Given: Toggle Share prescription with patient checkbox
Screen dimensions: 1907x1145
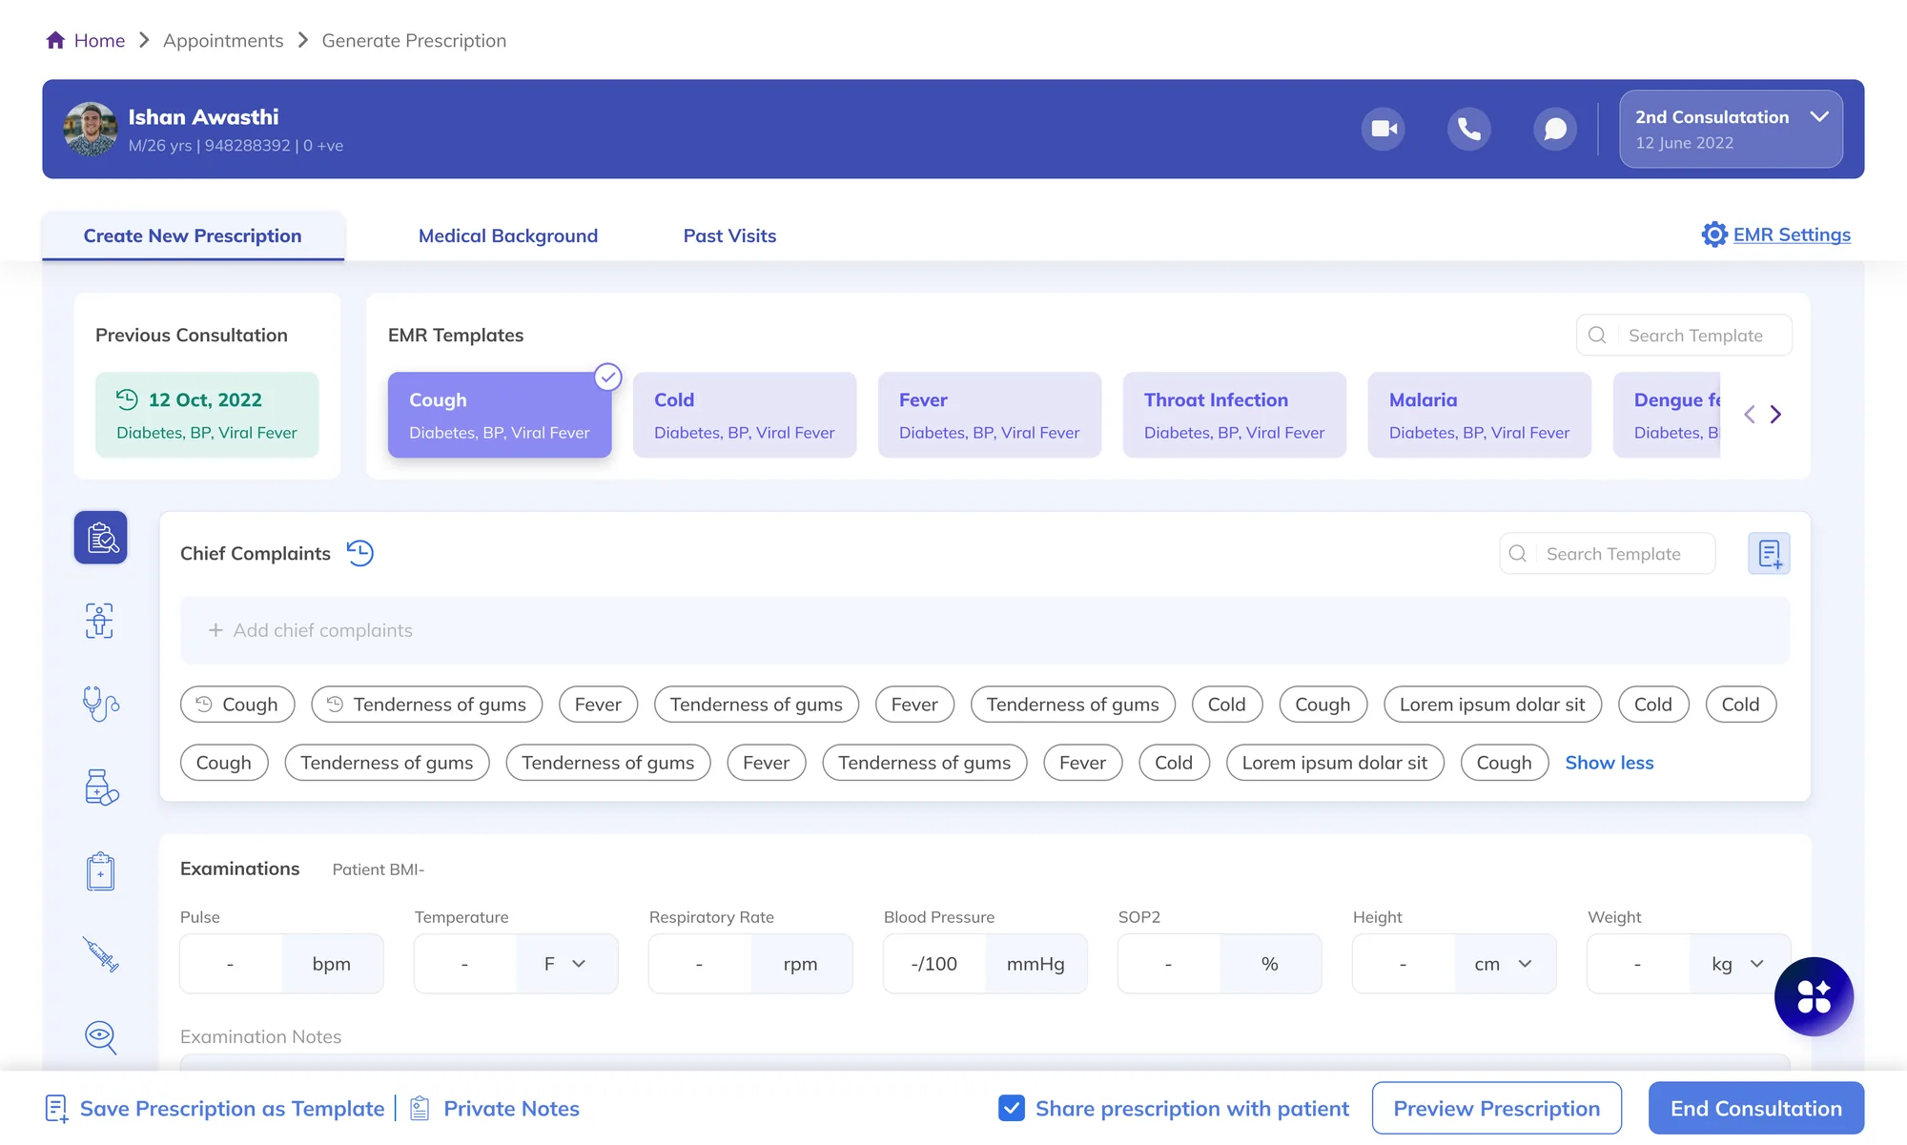Looking at the screenshot, I should coord(1012,1108).
